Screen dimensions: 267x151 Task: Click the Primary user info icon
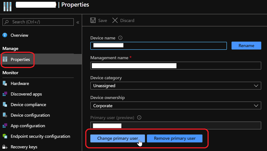[x=139, y=117]
